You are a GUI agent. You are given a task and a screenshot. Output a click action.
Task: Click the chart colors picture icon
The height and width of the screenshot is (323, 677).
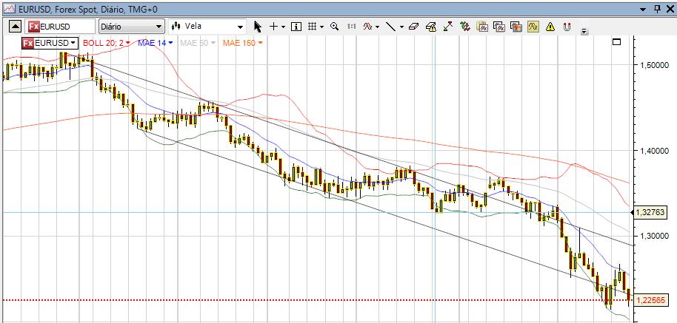tap(516, 27)
